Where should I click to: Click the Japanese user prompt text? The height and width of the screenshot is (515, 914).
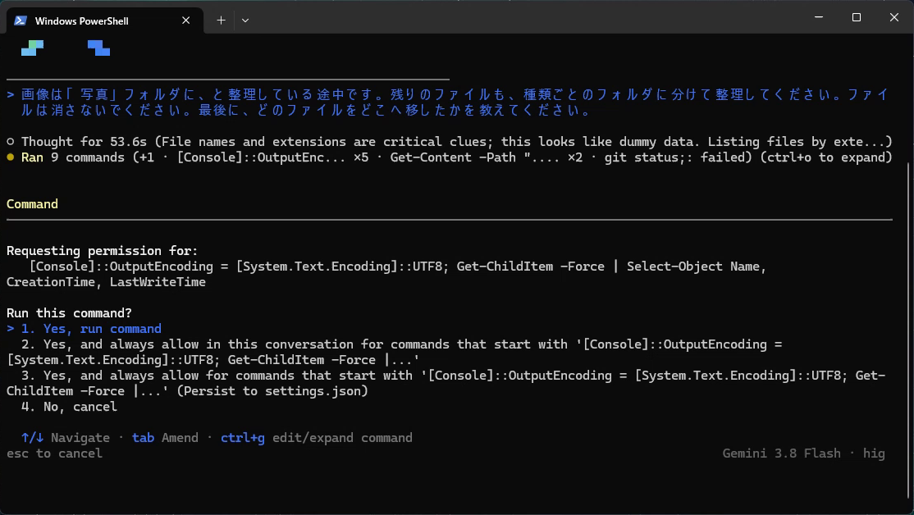[455, 102]
